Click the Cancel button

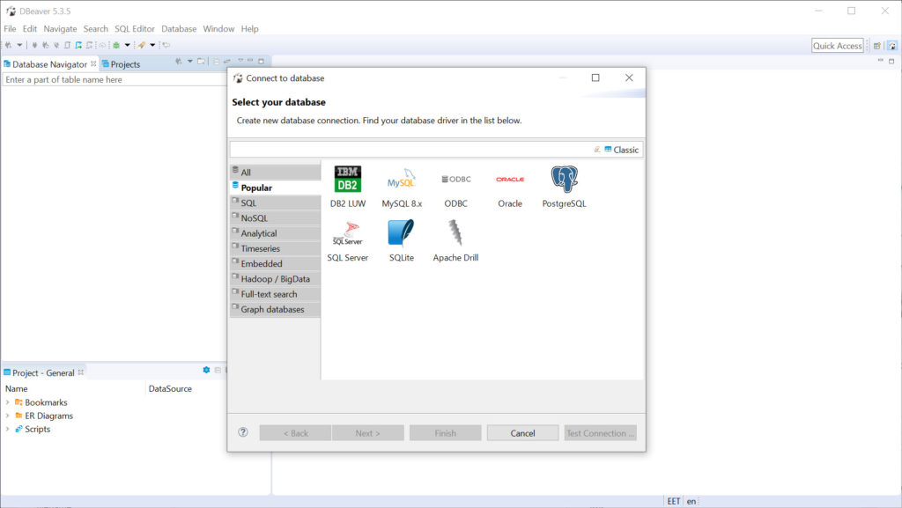pyautogui.click(x=522, y=433)
